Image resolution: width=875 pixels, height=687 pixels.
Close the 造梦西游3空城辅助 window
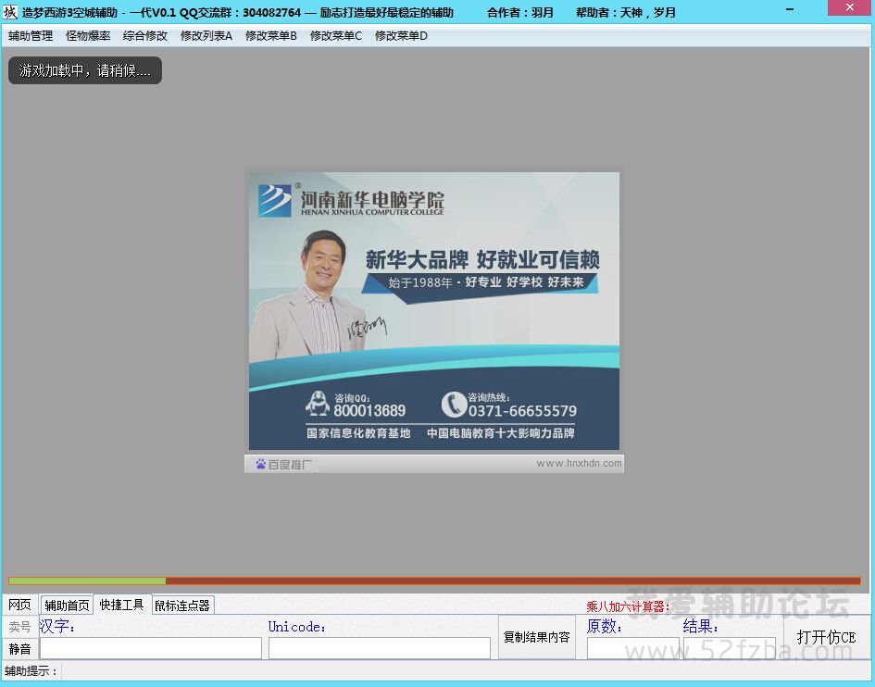coord(849,7)
